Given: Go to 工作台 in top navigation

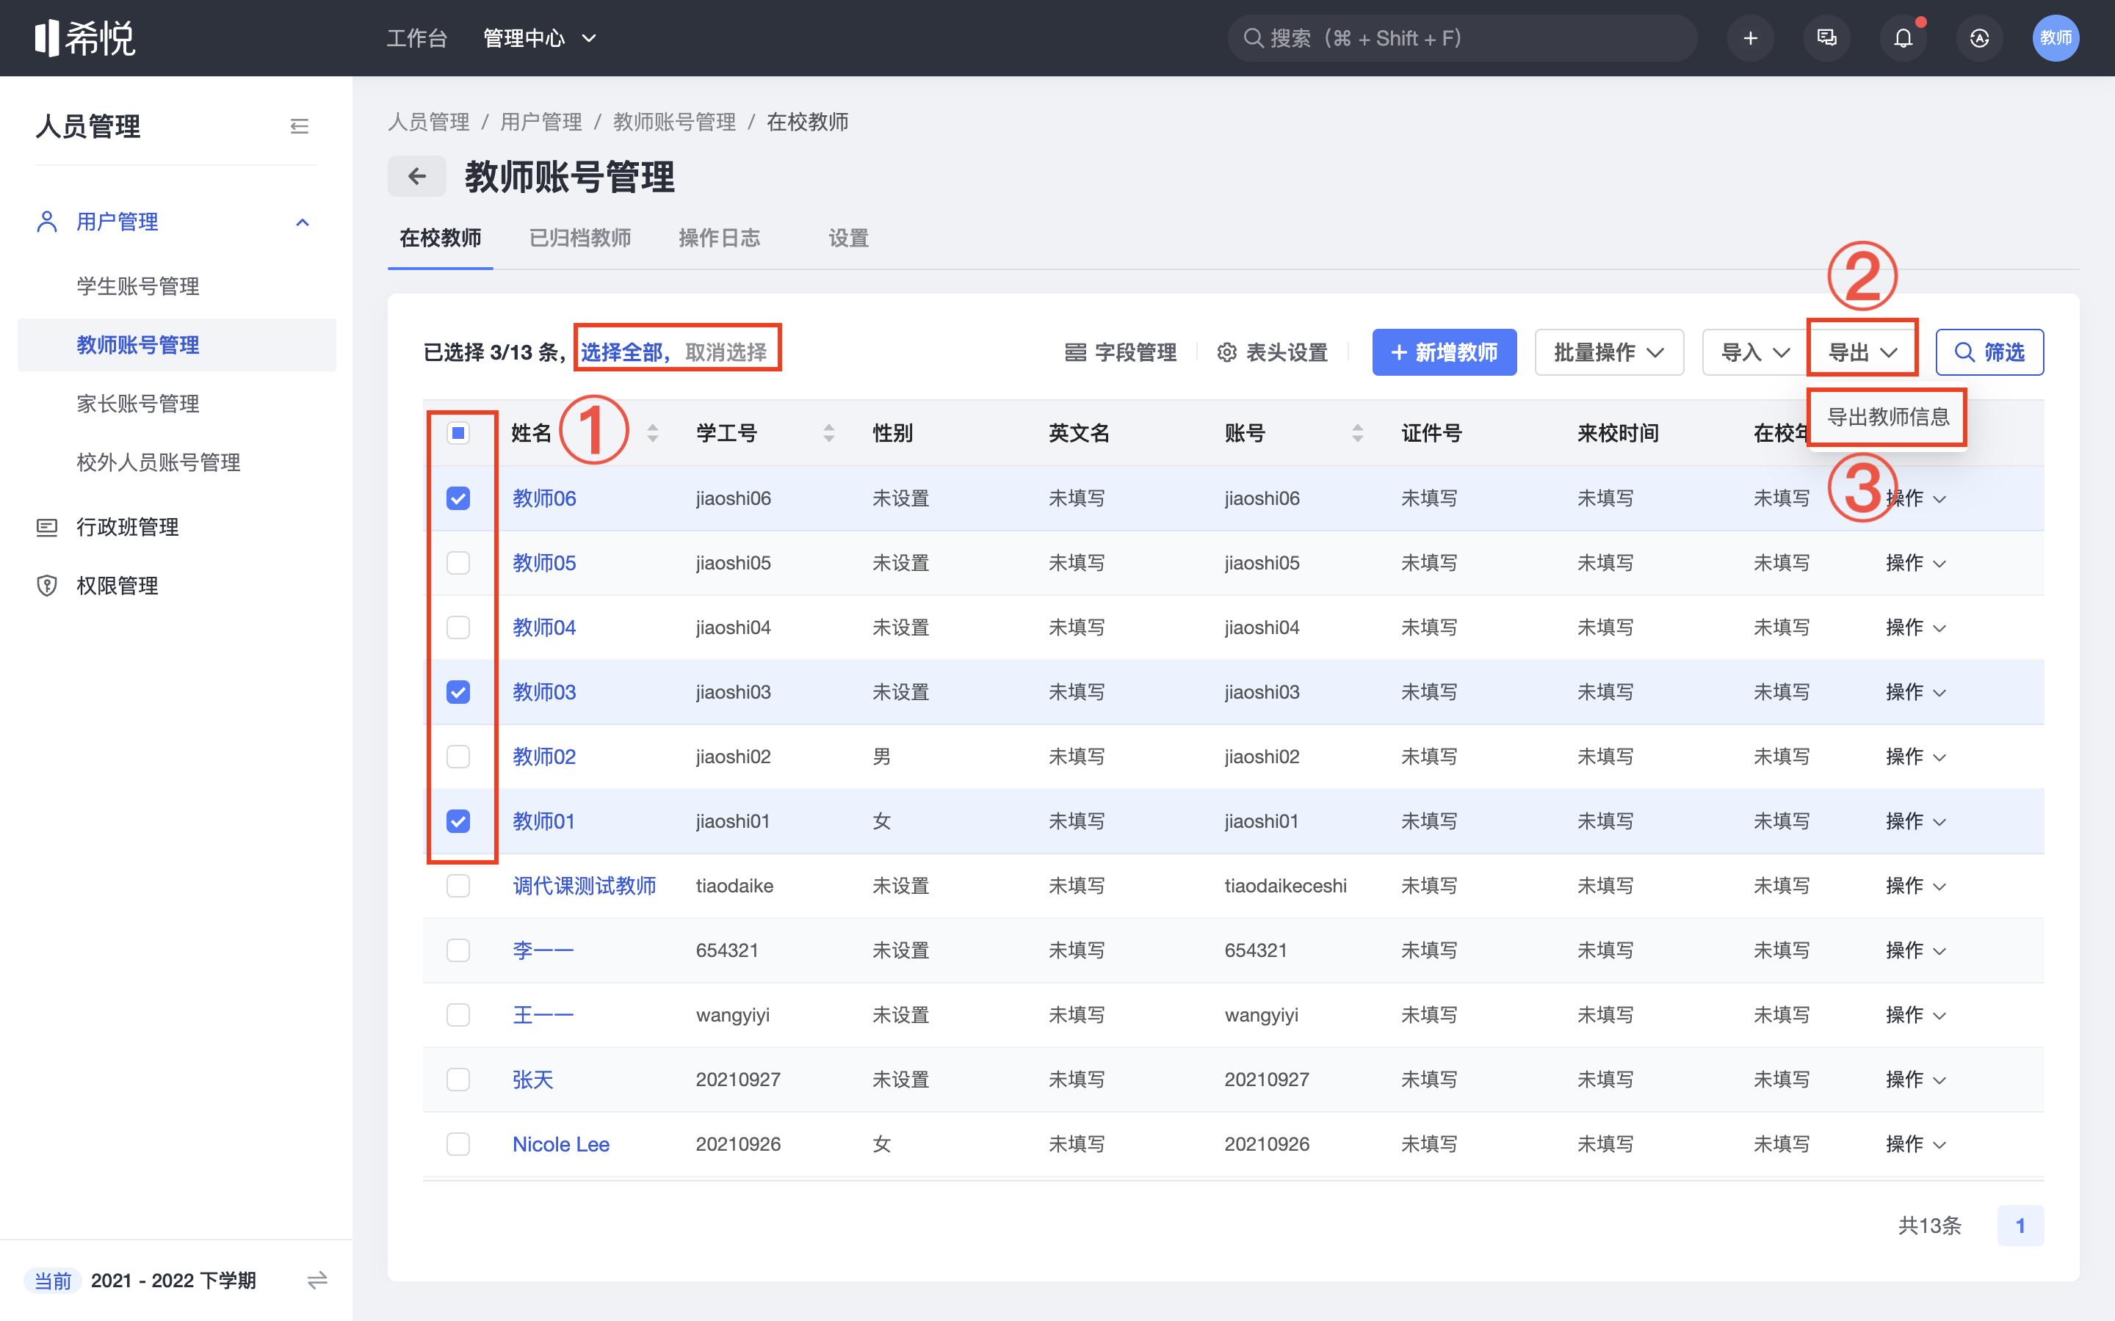Looking at the screenshot, I should click(417, 38).
